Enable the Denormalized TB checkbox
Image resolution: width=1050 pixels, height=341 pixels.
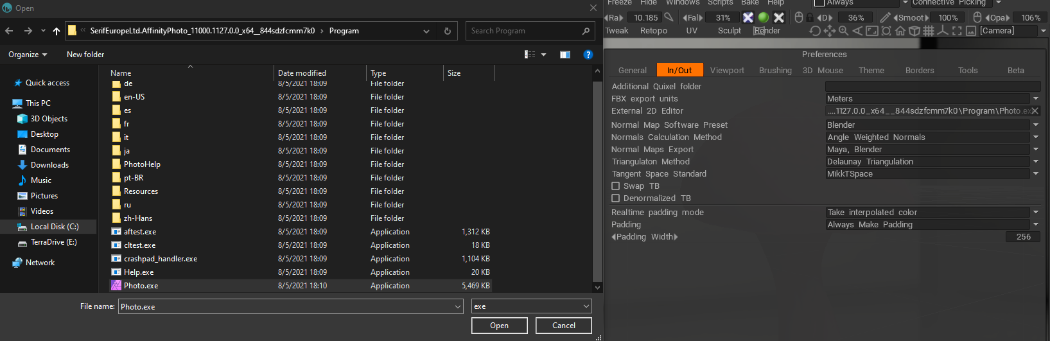[616, 198]
